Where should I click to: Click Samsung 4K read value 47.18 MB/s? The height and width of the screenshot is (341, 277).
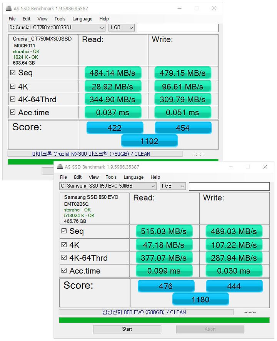click(164, 245)
